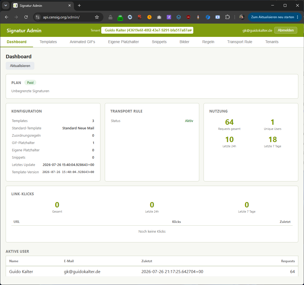Open the Chrome three-dot menu
This screenshot has width=304, height=285.
point(298,17)
